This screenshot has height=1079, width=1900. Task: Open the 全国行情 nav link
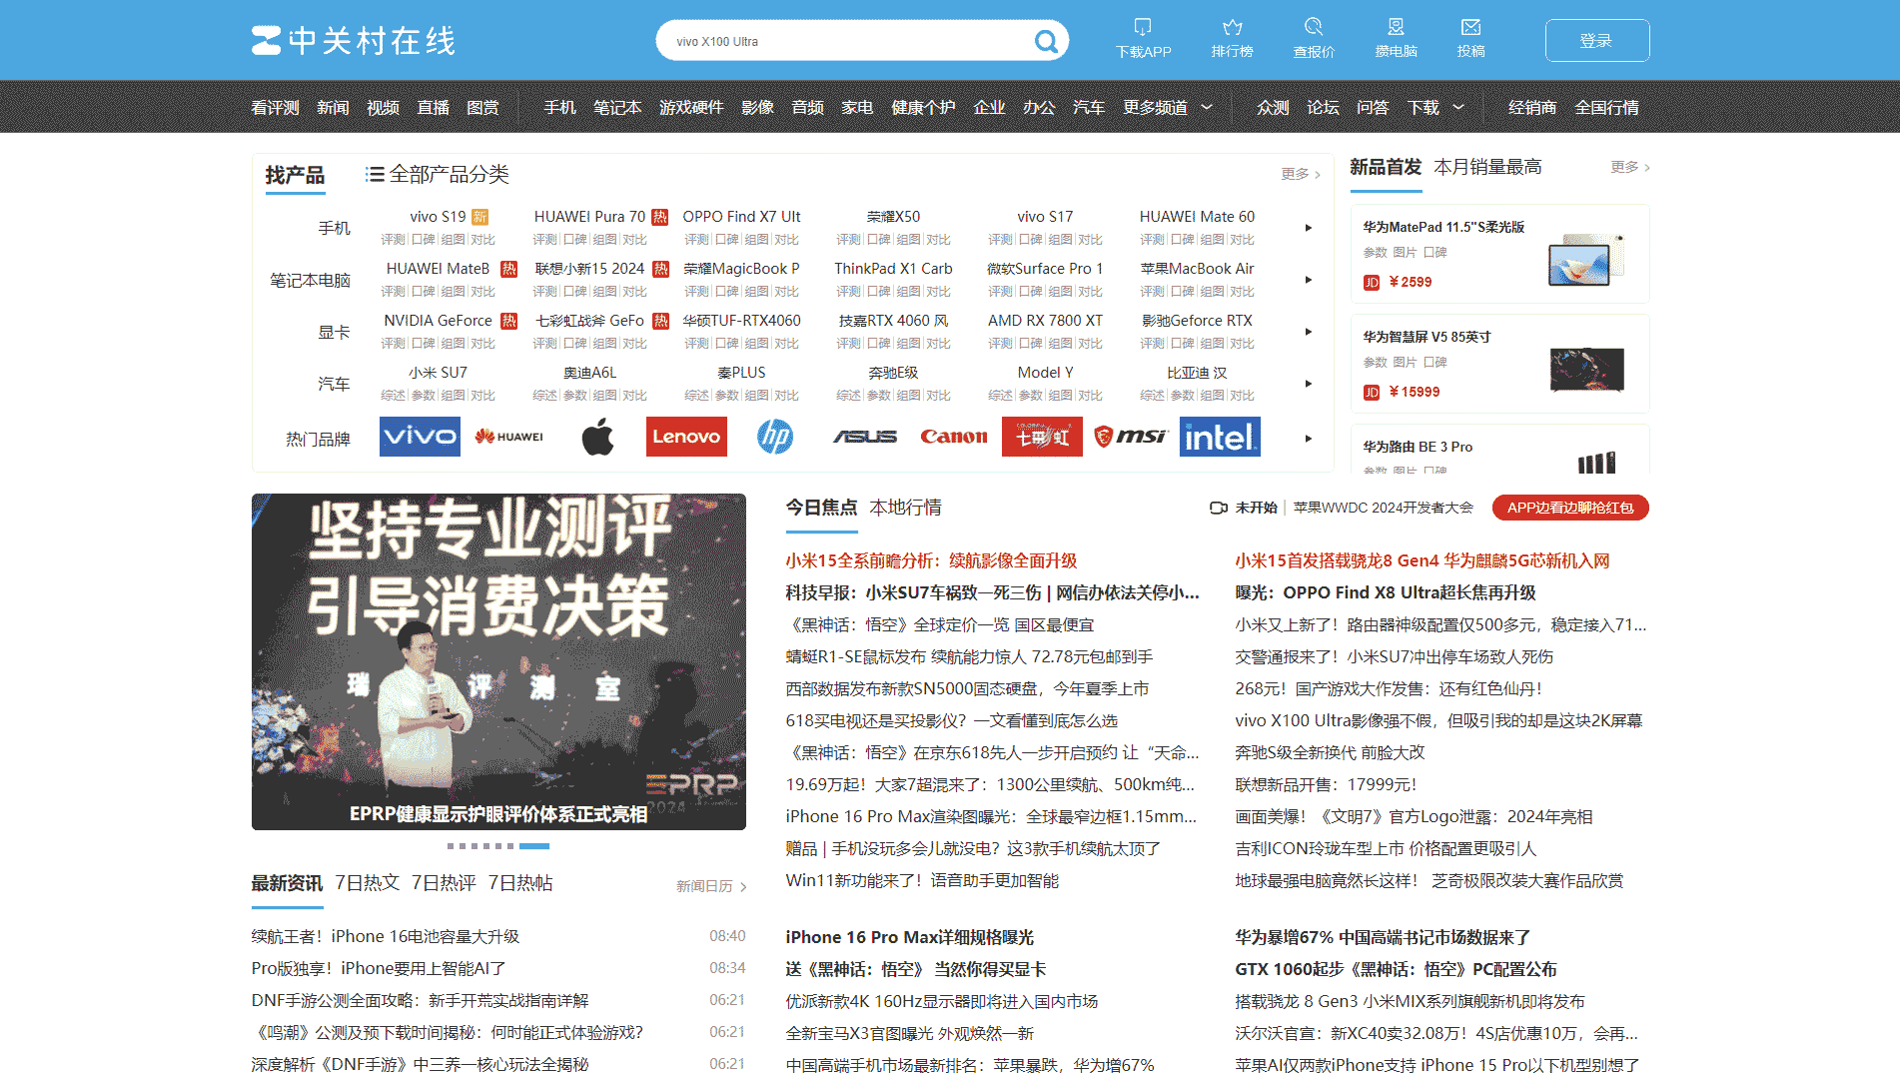[1606, 107]
